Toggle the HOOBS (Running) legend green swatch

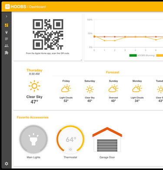tap(133, 55)
